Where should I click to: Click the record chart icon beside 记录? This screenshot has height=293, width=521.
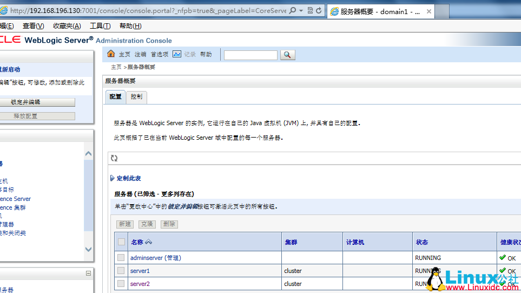[177, 54]
